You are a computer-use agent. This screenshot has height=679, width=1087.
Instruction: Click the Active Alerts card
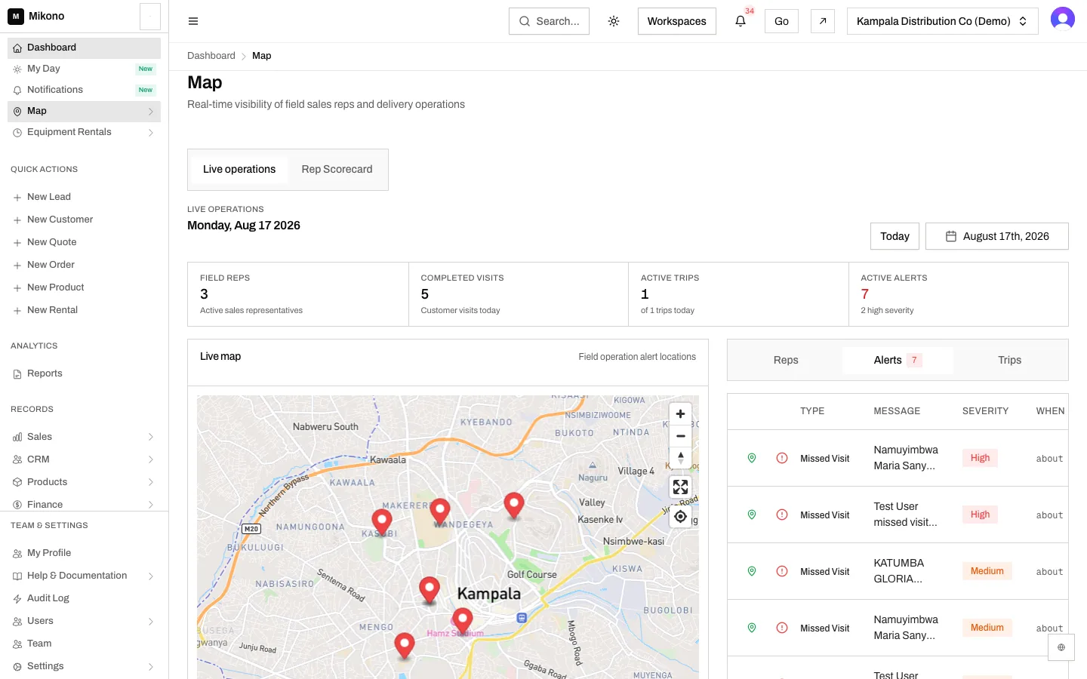(x=959, y=294)
